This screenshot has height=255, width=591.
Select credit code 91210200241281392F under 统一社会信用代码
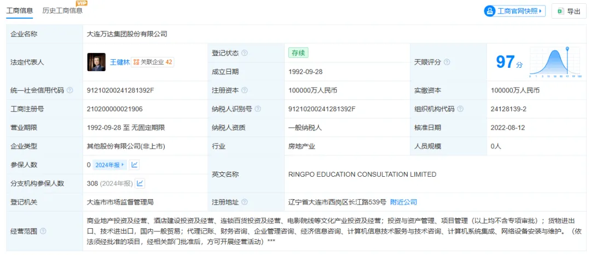click(x=120, y=90)
